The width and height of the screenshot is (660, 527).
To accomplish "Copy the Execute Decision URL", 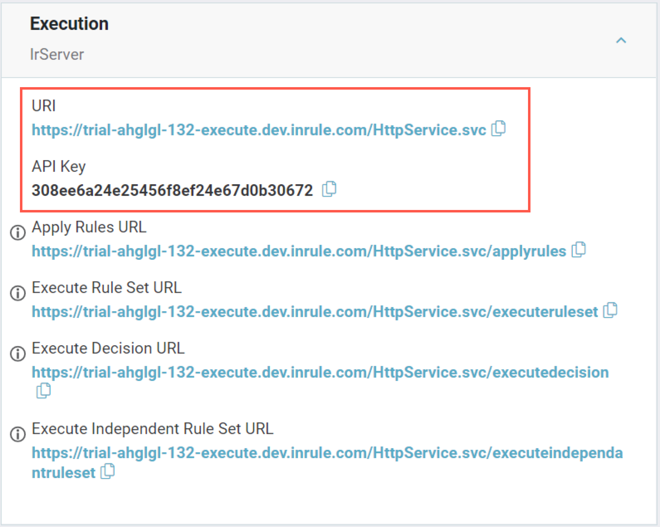I will click(44, 391).
